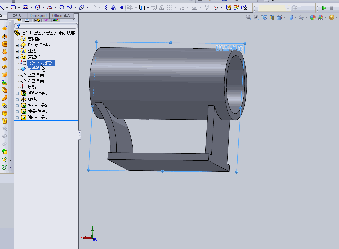Click the Zoom to Fit icon

pos(249,17)
